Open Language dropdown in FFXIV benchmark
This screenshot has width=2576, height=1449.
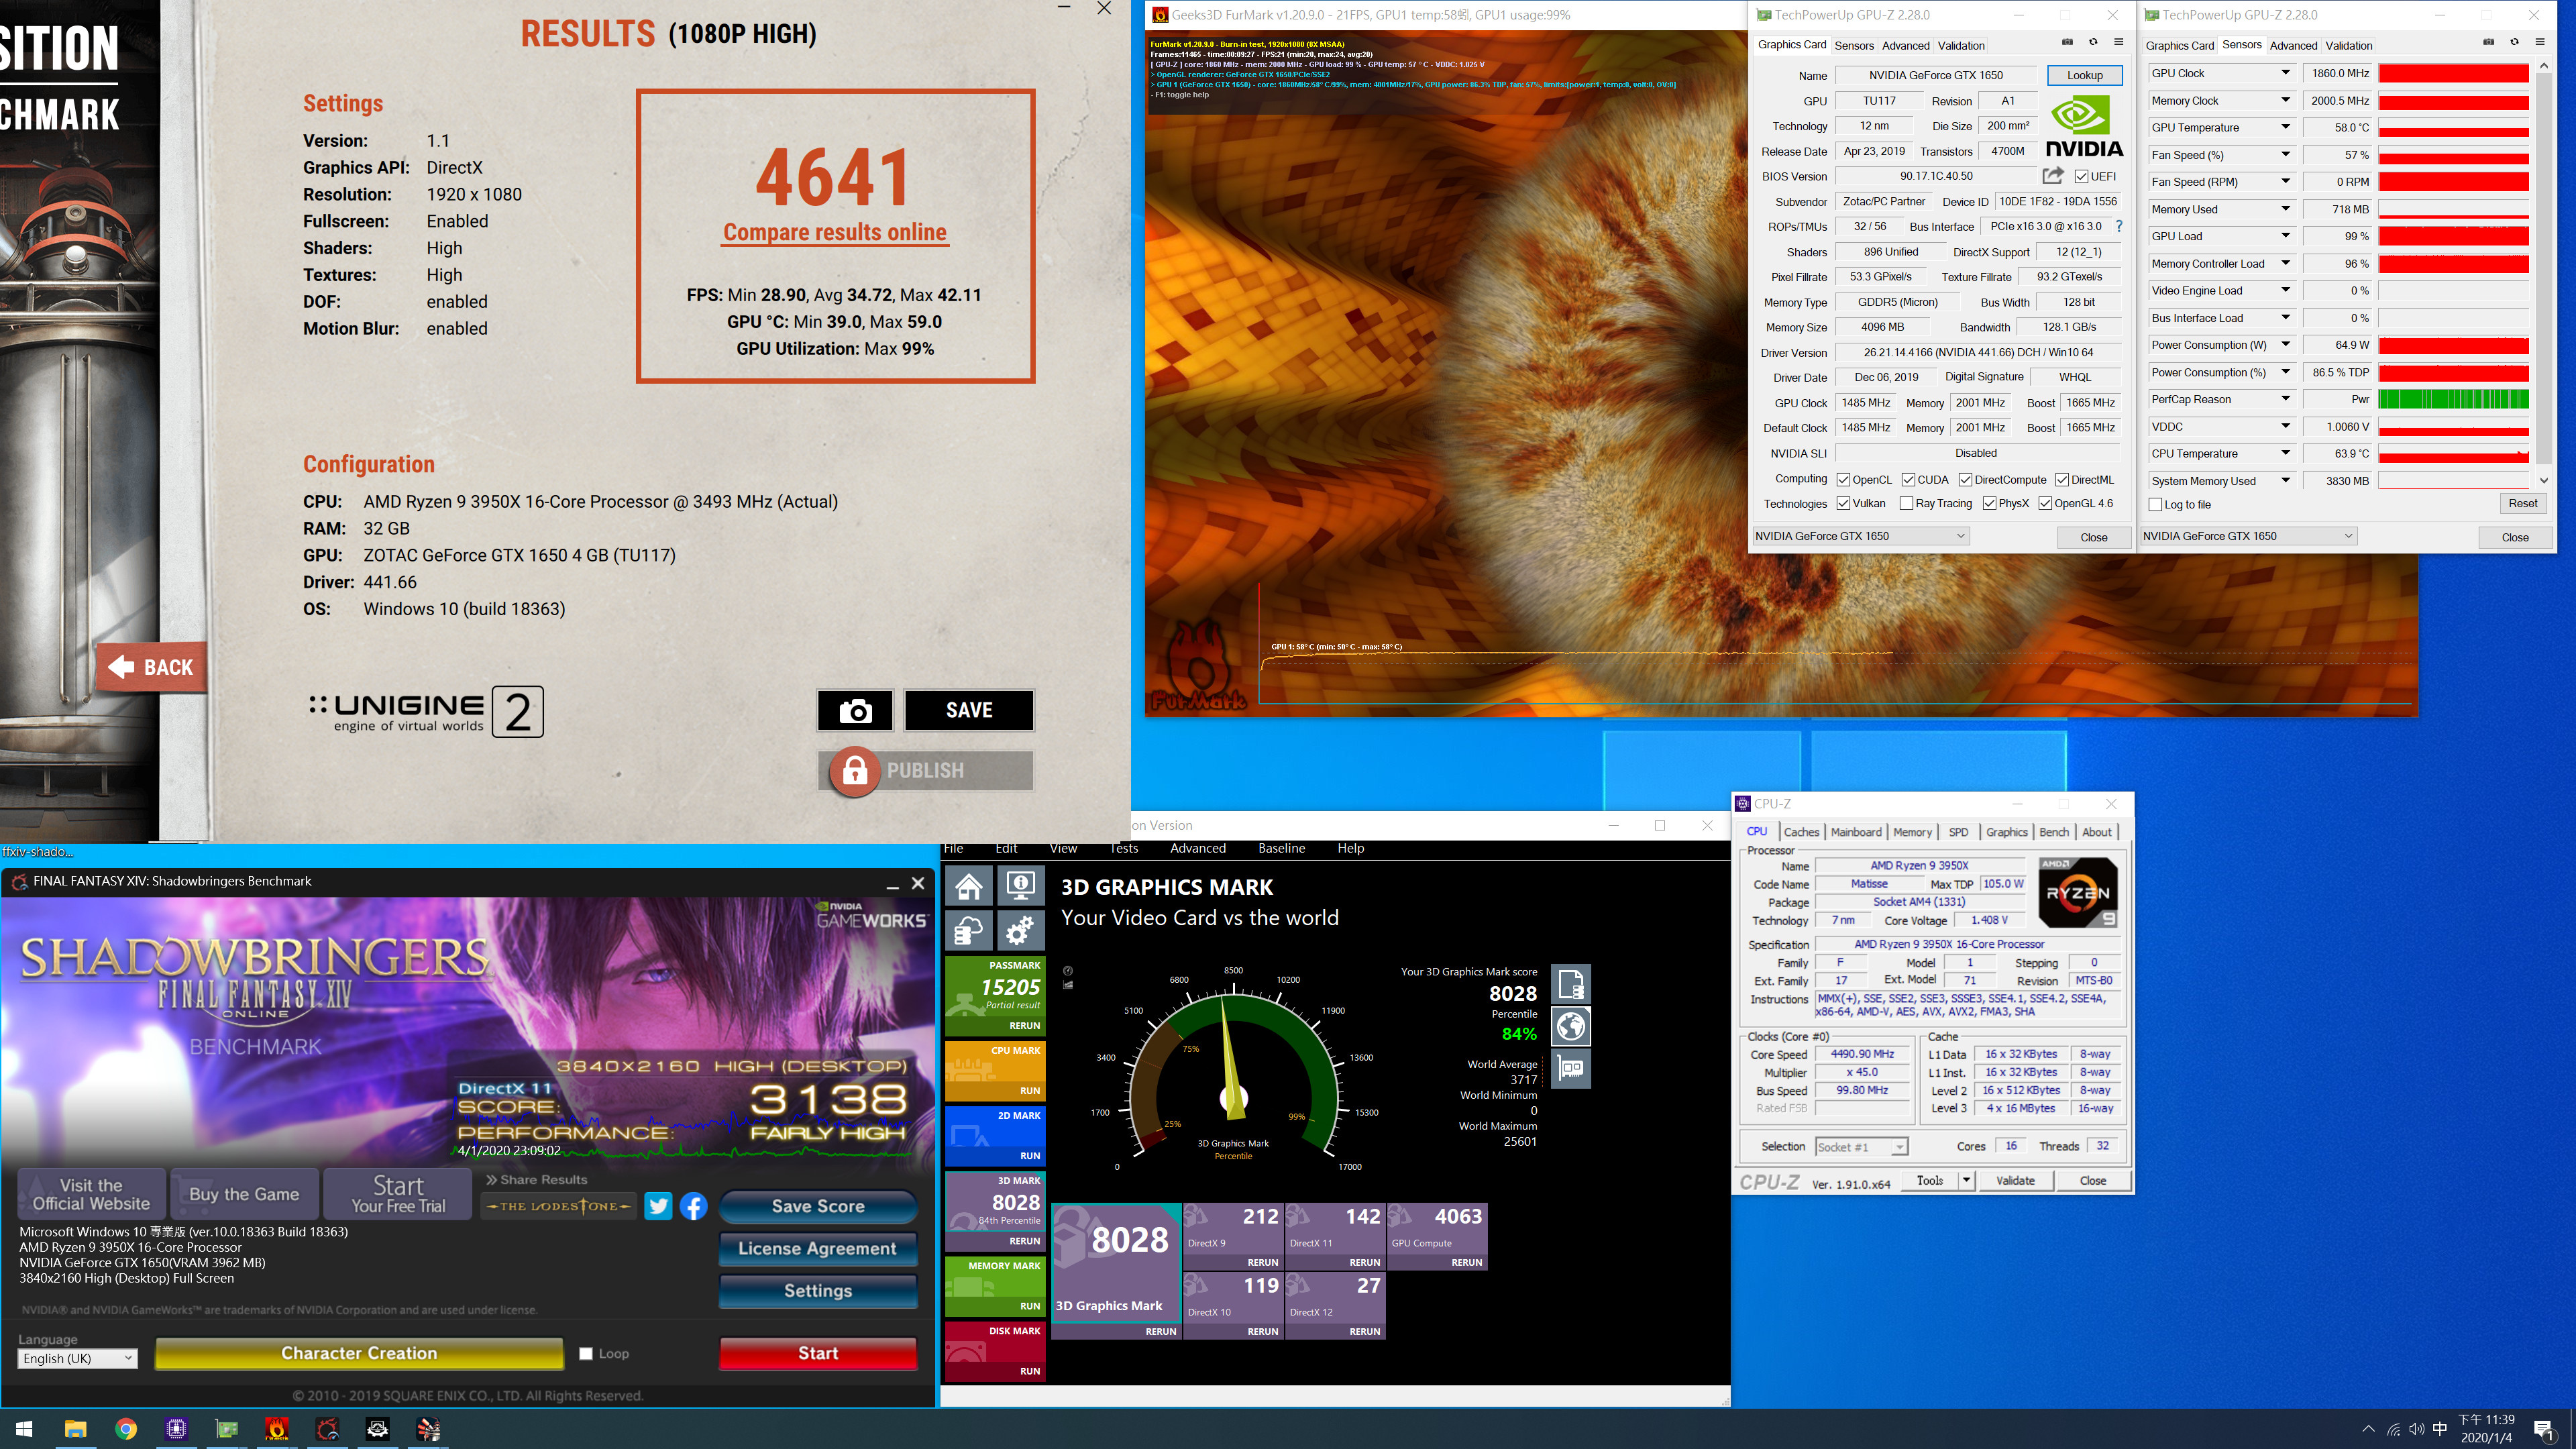pos(77,1358)
